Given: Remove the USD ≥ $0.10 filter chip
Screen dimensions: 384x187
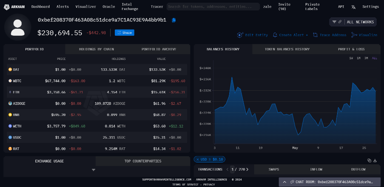Looking at the screenshot, I should click(x=198, y=159).
